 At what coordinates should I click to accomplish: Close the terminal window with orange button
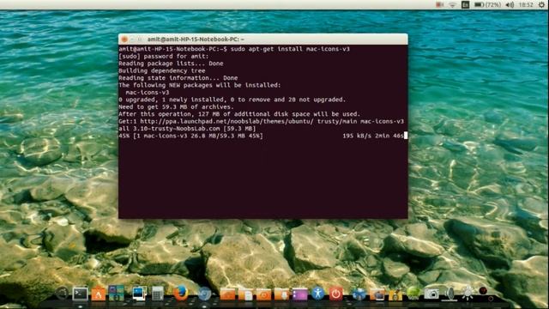[x=124, y=39]
